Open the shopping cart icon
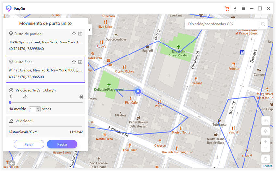The height and width of the screenshot is (171, 276). click(x=227, y=9)
